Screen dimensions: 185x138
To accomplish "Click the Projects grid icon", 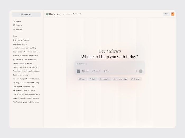I will (x=14, y=25).
